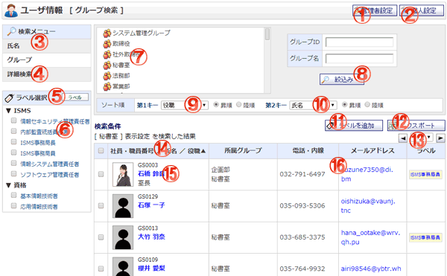447x276 pixels.
Task: Select 降順 radio for 第2キー
Action: pos(367,105)
